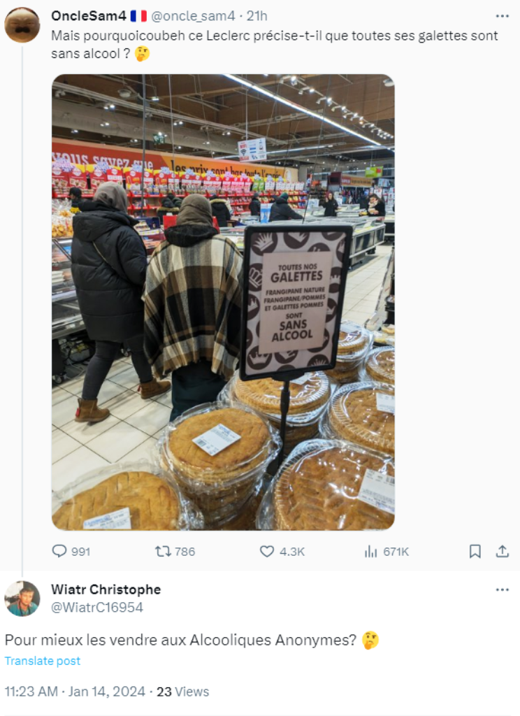
Task: Click Translate post link
Action: point(43,661)
